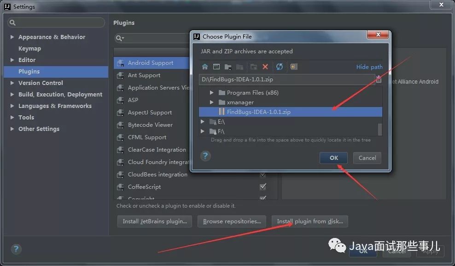Click the xmanager folder icon

pyautogui.click(x=222, y=102)
